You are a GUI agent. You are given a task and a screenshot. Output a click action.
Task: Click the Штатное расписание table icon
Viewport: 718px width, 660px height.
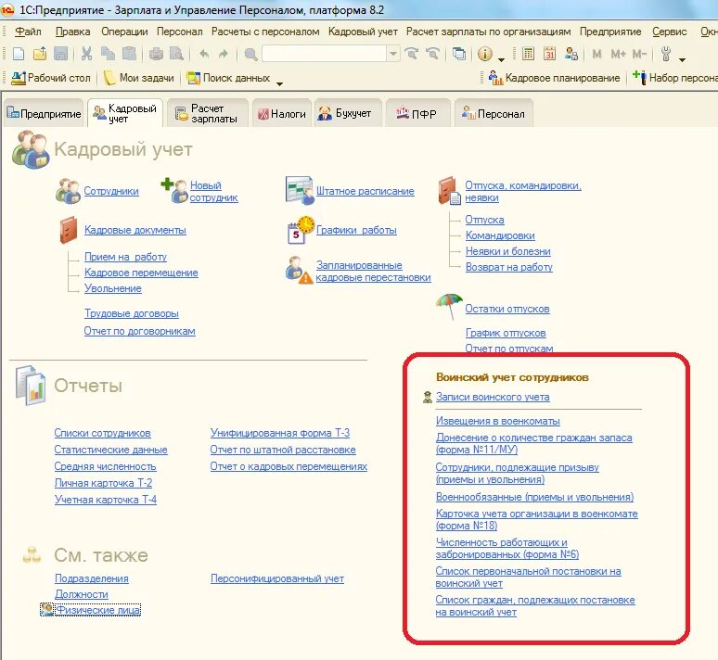pyautogui.click(x=299, y=190)
